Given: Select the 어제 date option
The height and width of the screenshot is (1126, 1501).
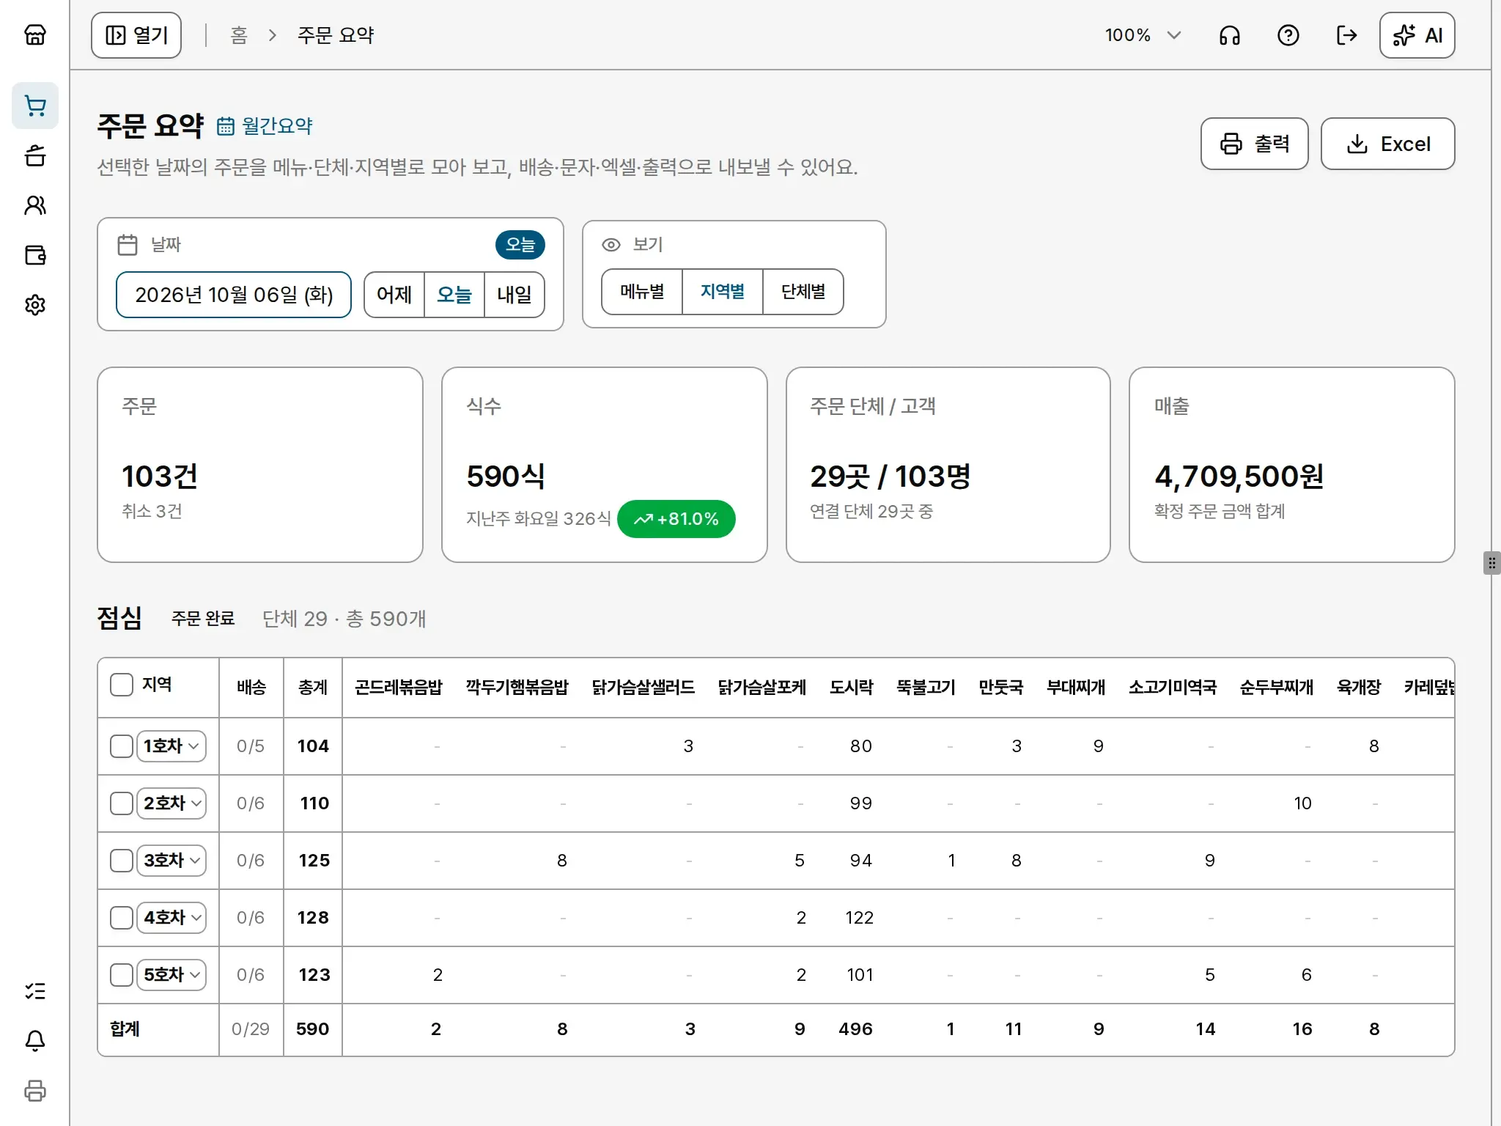Looking at the screenshot, I should (394, 295).
